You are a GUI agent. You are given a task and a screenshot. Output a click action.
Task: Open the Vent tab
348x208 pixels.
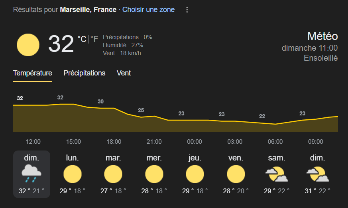124,73
